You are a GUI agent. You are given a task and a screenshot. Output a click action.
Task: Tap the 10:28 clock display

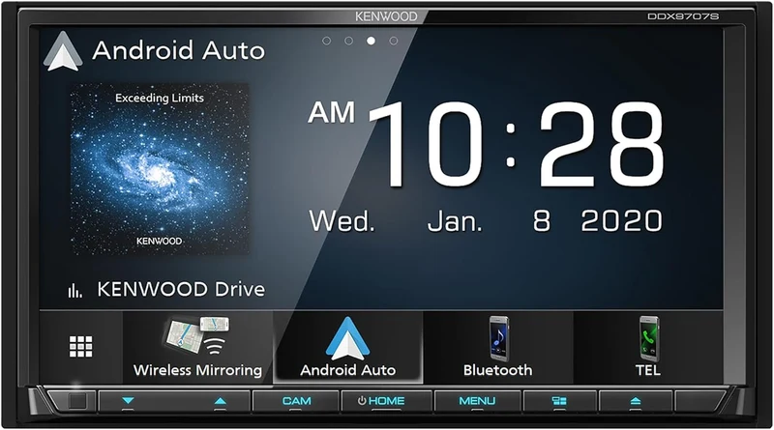click(x=517, y=145)
